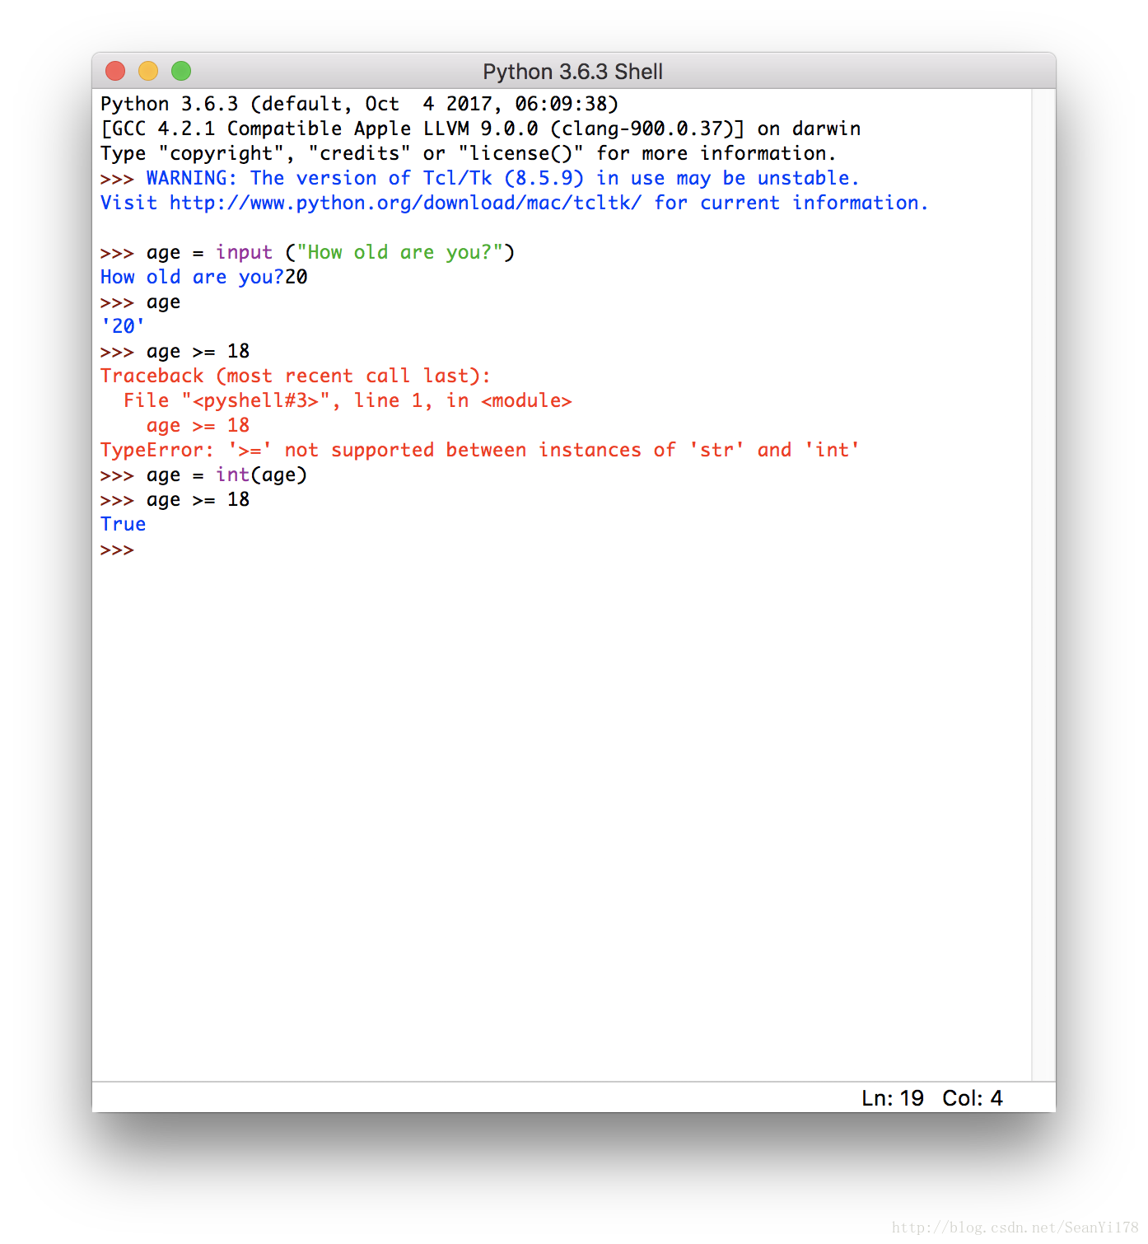The width and height of the screenshot is (1148, 1244).
Task: Click the Traceback (most recent call last) line
Action: (296, 376)
